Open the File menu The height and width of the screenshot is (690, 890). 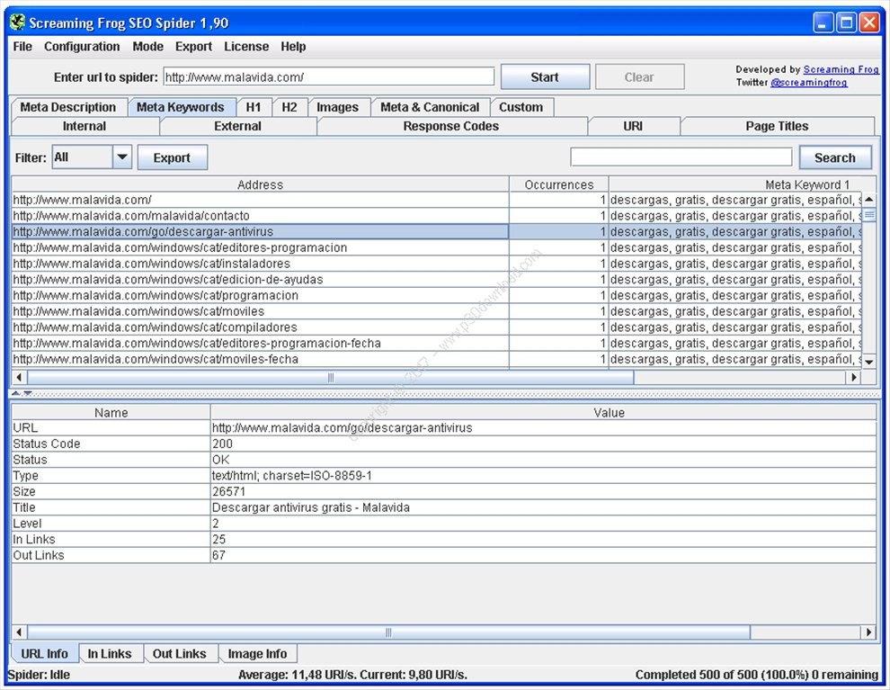coord(22,47)
